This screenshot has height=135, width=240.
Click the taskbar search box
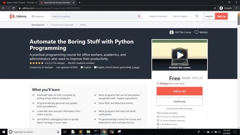pyautogui.click(x=34, y=132)
